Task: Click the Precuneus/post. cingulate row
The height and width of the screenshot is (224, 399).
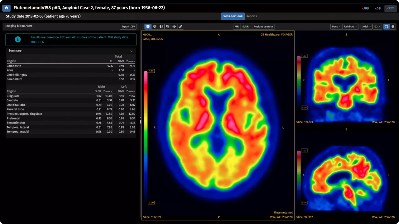Action: pos(71,114)
